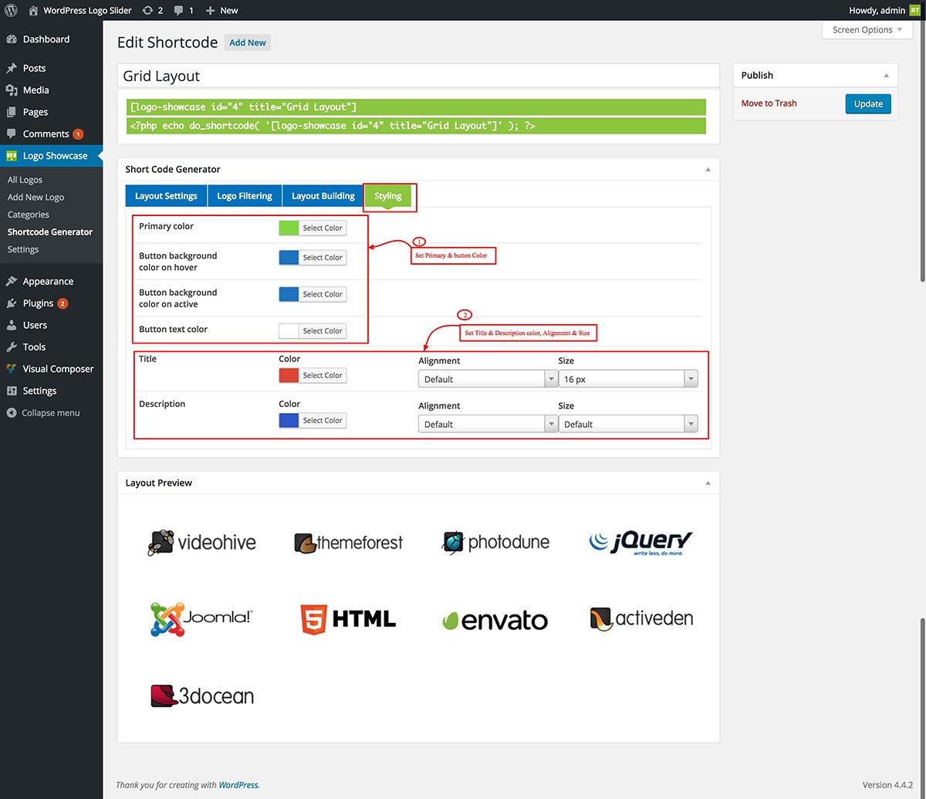Image resolution: width=926 pixels, height=799 pixels.
Task: Click the themeforest logo in preview
Action: (x=349, y=543)
